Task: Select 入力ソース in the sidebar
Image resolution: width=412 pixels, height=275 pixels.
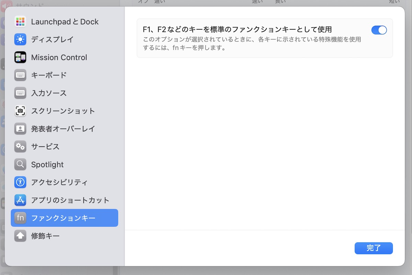Action: point(49,93)
